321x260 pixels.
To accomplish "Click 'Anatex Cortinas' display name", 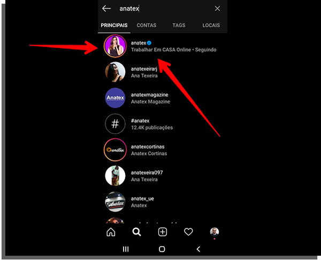I will [x=149, y=154].
